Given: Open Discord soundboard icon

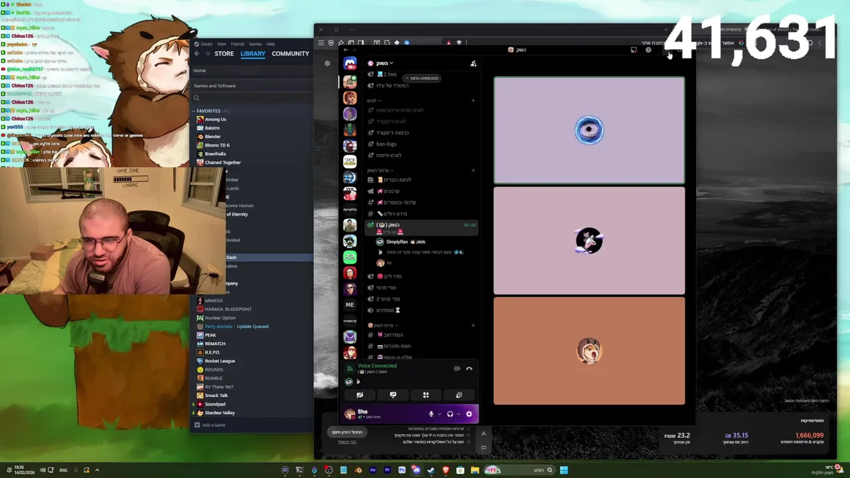Looking at the screenshot, I should (x=459, y=395).
